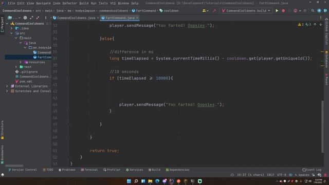
Task: Expand the test folder
Action: pyautogui.click(x=16, y=67)
